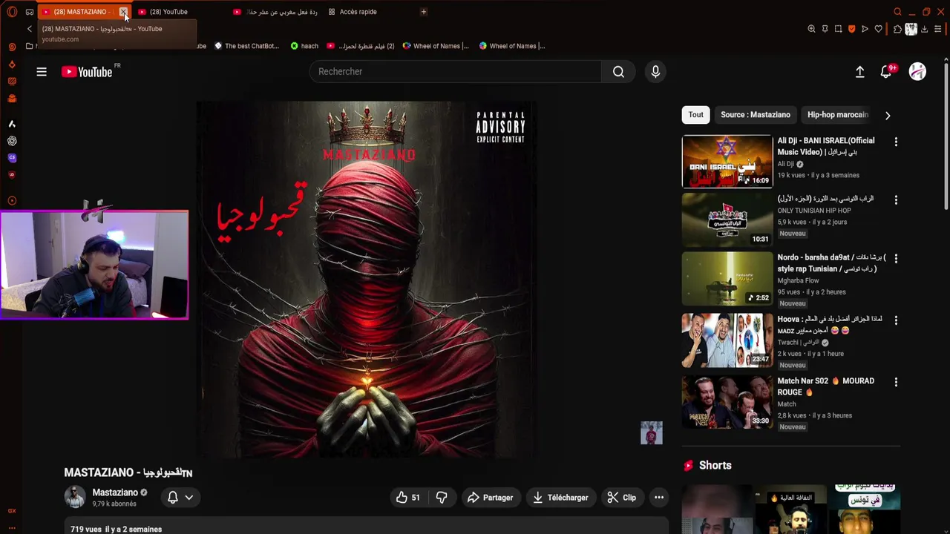
Task: Click the player play-arrow icon in address bar
Action: tap(865, 29)
